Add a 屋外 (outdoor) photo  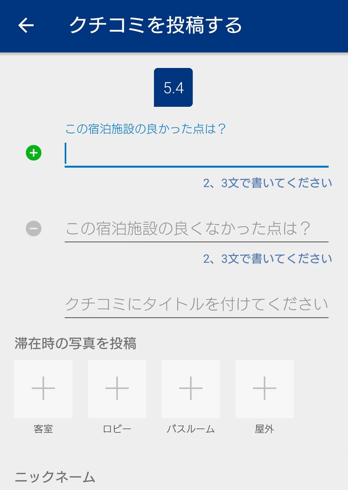(x=265, y=389)
